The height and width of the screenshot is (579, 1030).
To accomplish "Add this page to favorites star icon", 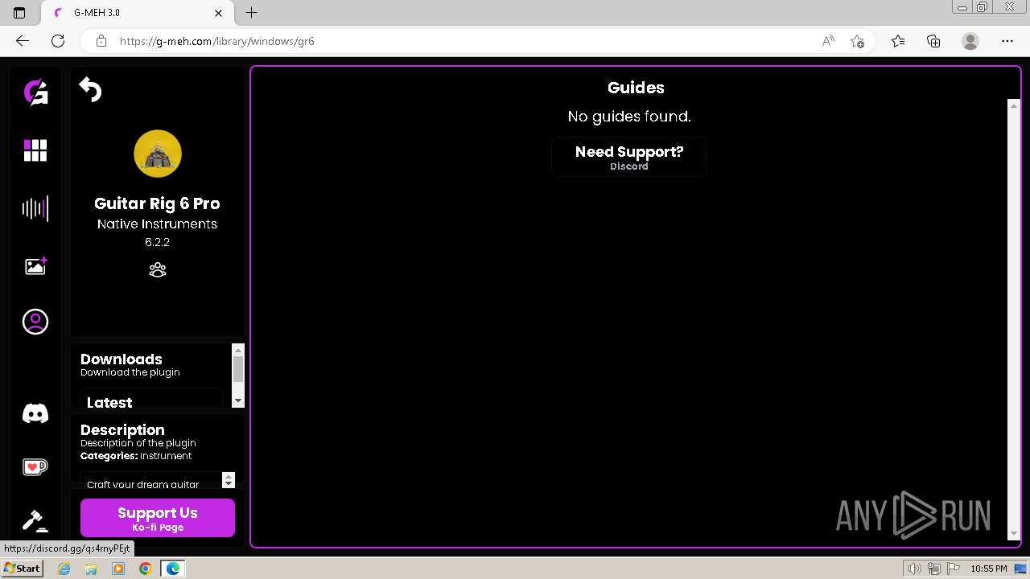I will pos(858,41).
